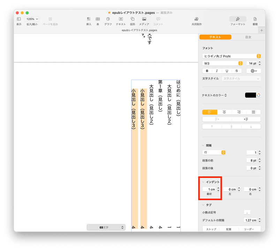Click the ストップ column header
Image resolution: width=279 pixels, height=250 pixels.
pyautogui.click(x=211, y=229)
